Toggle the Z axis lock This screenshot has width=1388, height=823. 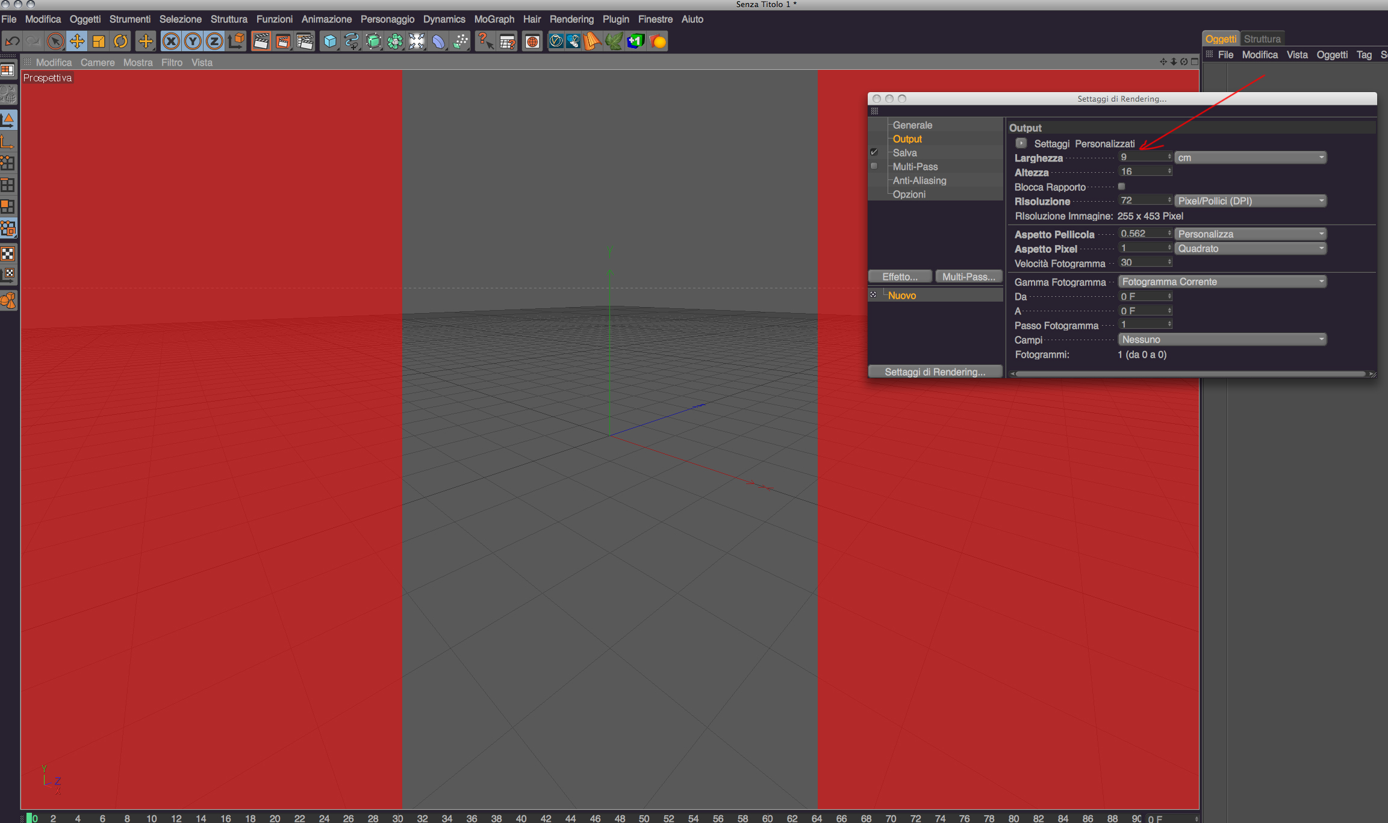[214, 42]
